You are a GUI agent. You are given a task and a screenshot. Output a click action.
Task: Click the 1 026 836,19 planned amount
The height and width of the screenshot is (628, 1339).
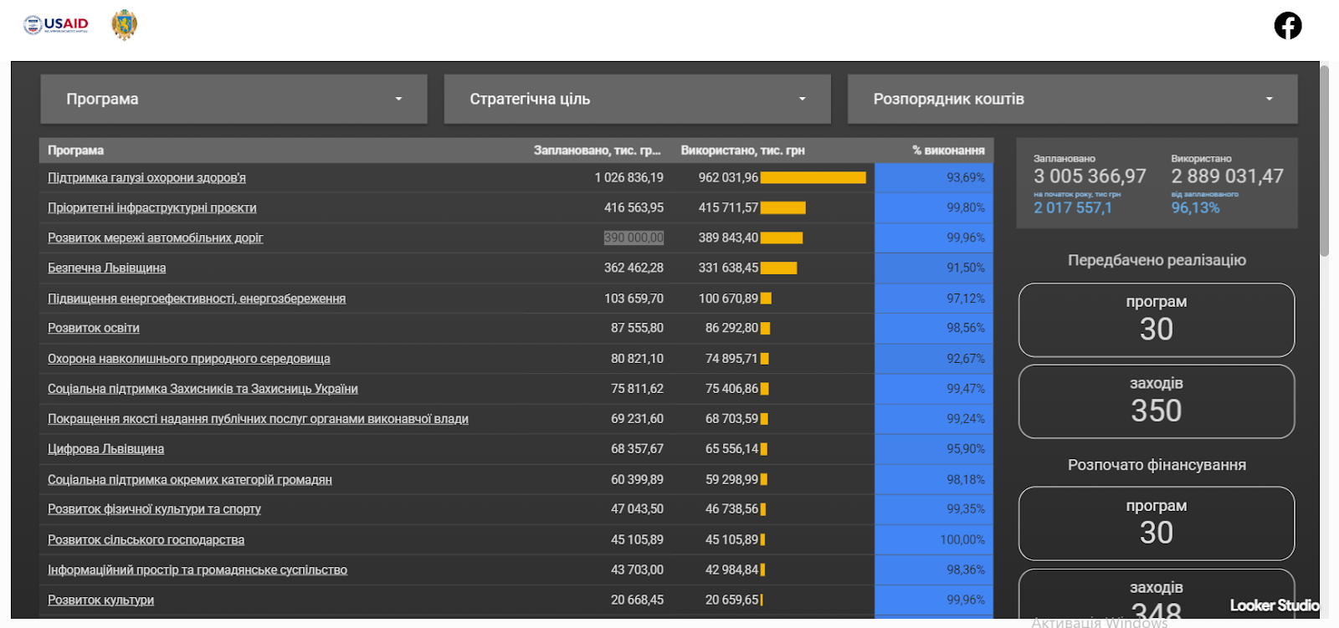tap(628, 177)
